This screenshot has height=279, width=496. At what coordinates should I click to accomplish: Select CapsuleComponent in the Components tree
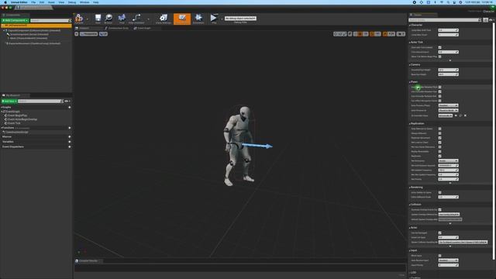[33, 30]
